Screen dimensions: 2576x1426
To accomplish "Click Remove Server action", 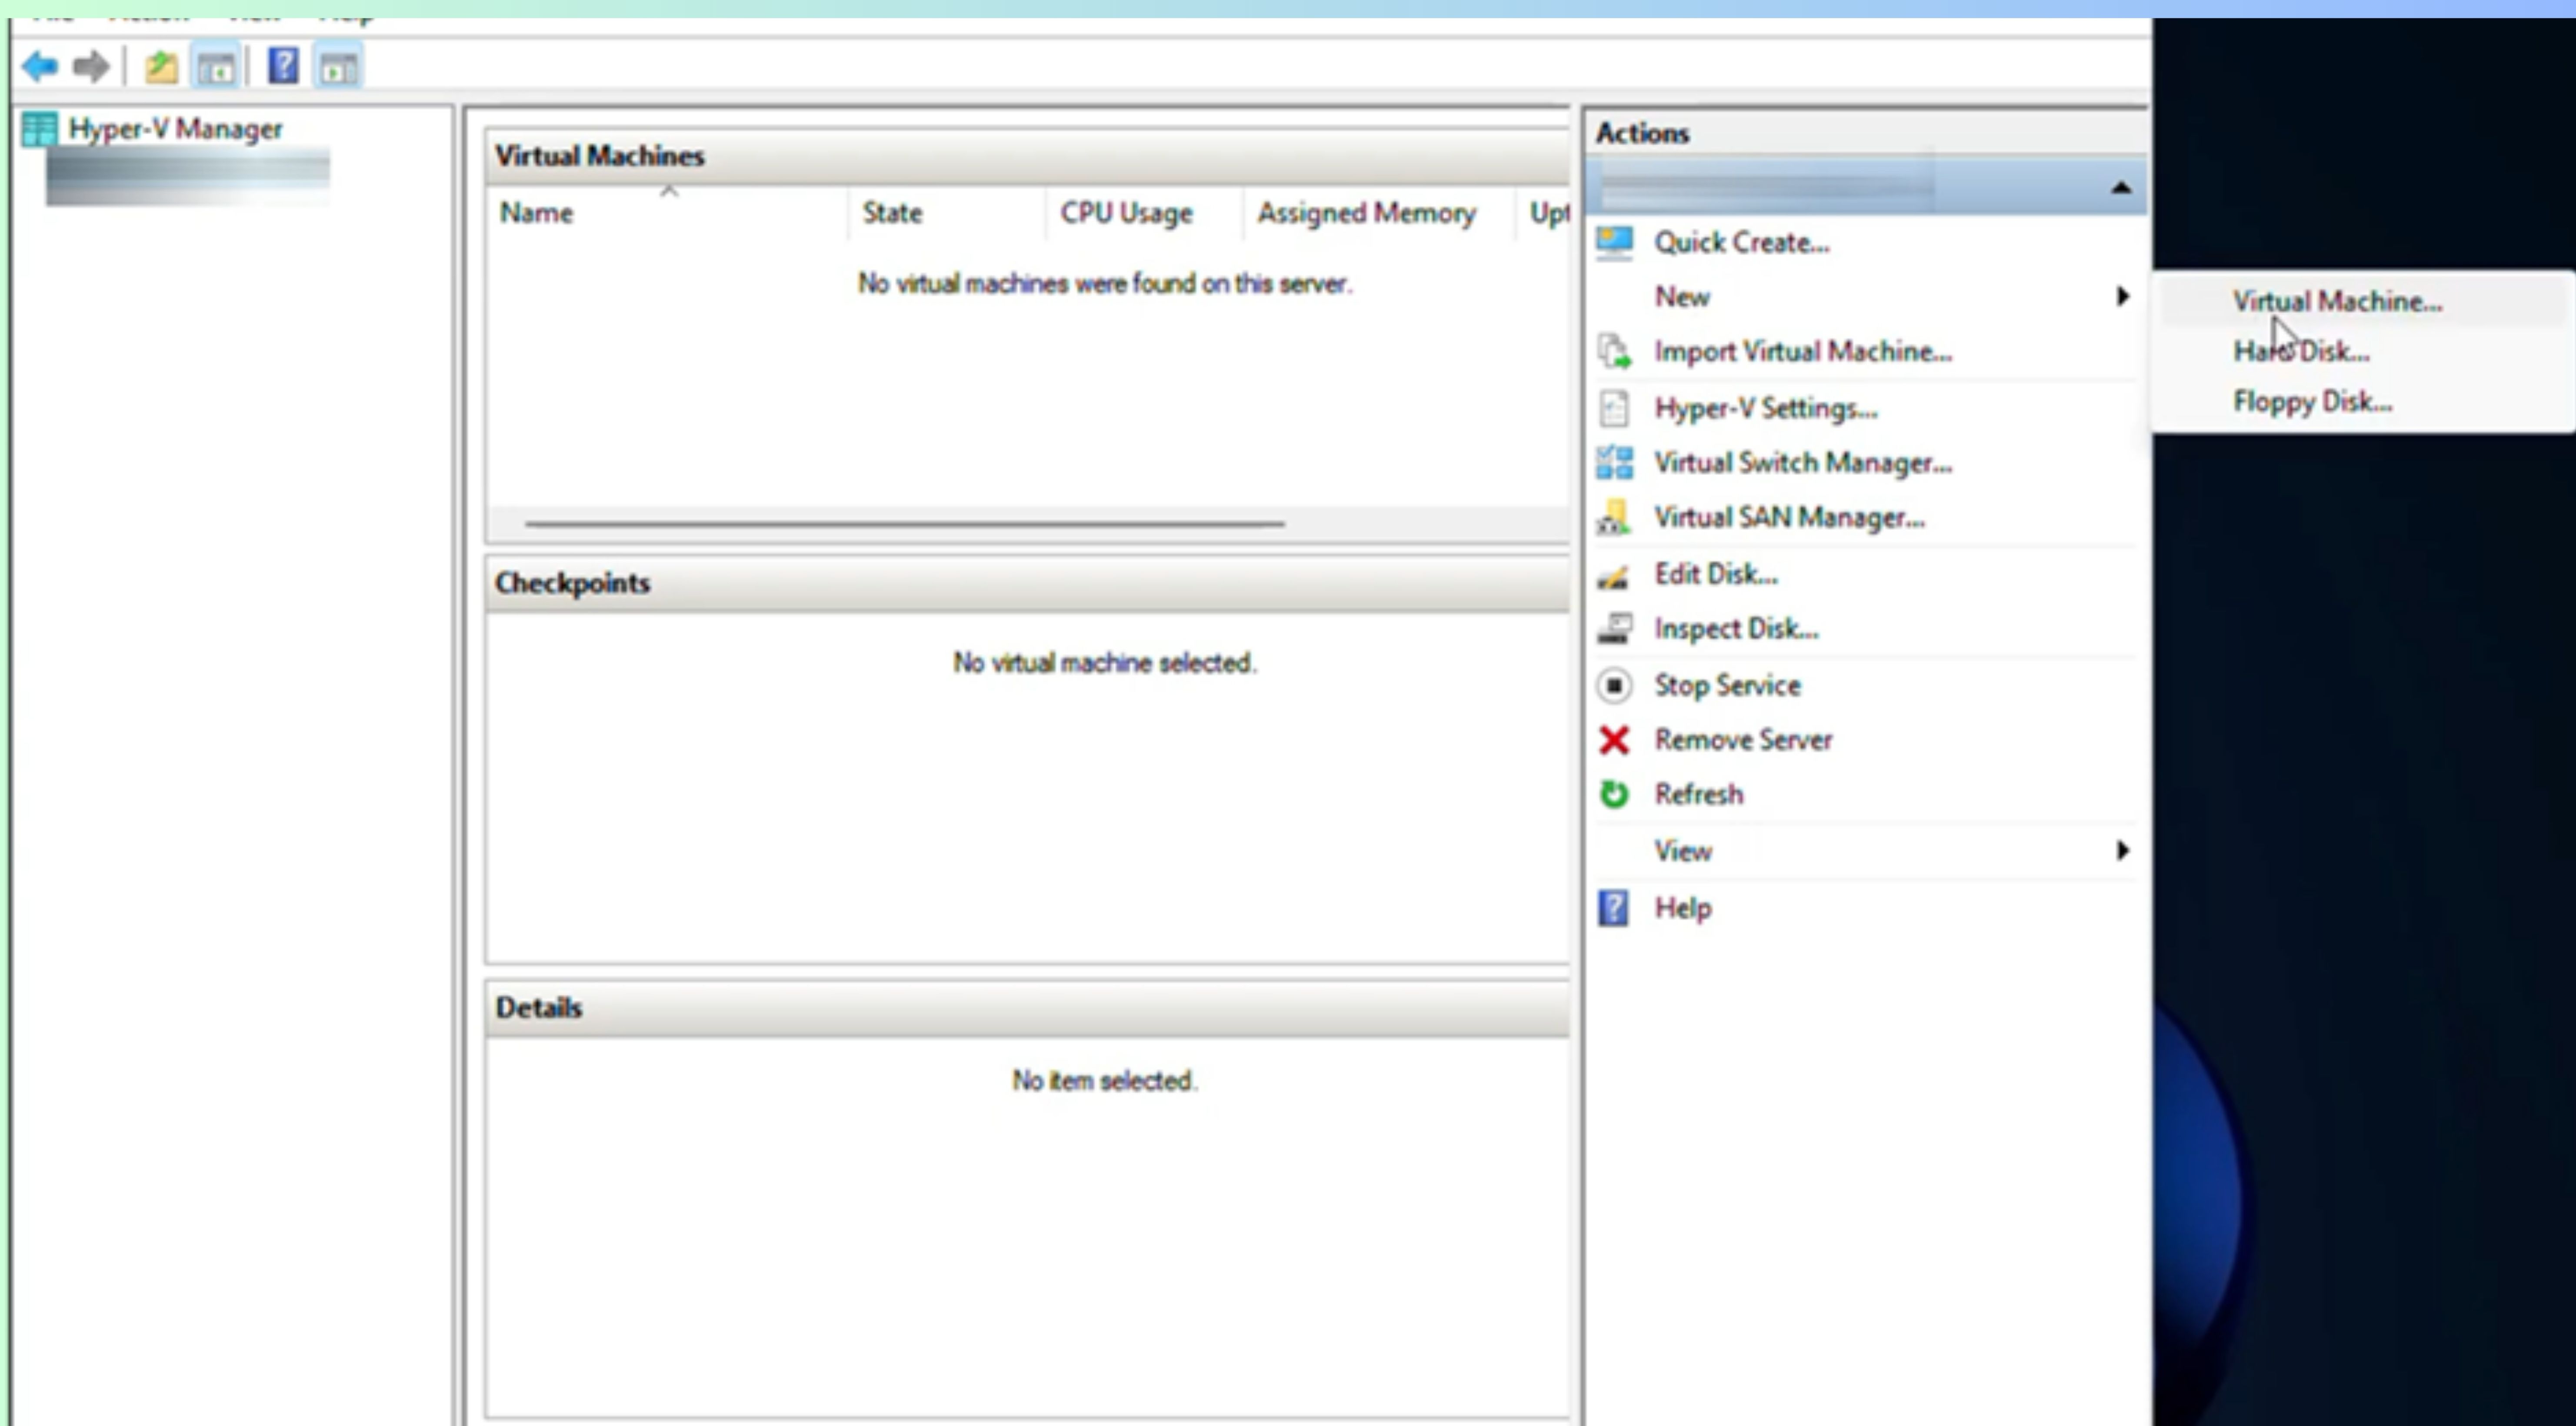I will (1743, 740).
